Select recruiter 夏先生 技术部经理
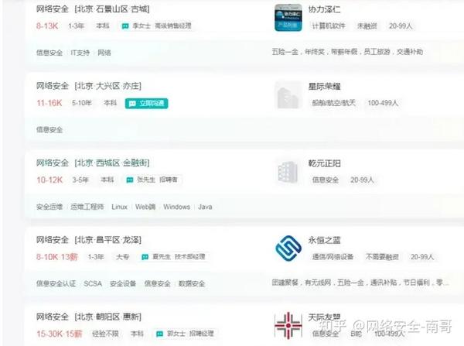This screenshot has width=464, height=346. [x=179, y=256]
